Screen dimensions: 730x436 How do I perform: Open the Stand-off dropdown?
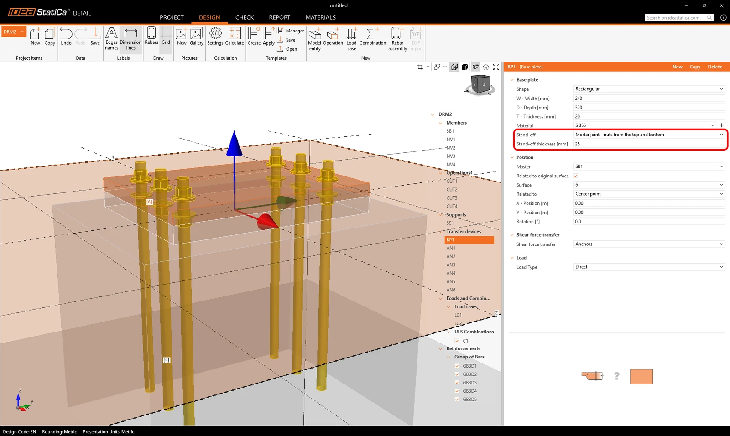pos(649,135)
